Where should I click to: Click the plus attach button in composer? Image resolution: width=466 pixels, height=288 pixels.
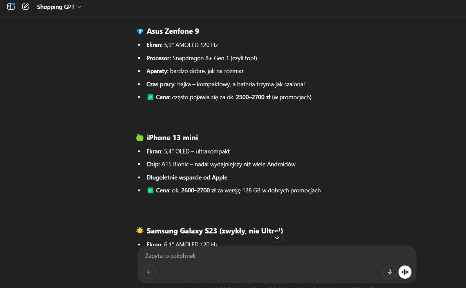click(x=149, y=272)
